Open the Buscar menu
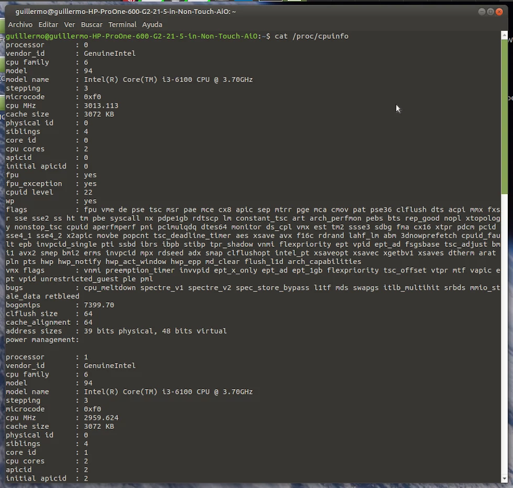The width and height of the screenshot is (513, 488). (92, 25)
